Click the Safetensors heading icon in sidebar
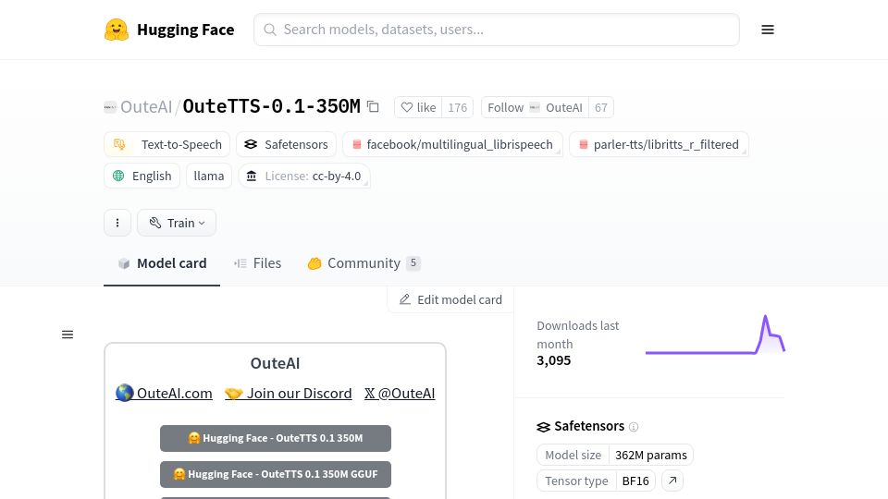This screenshot has height=499, width=888. 543,427
